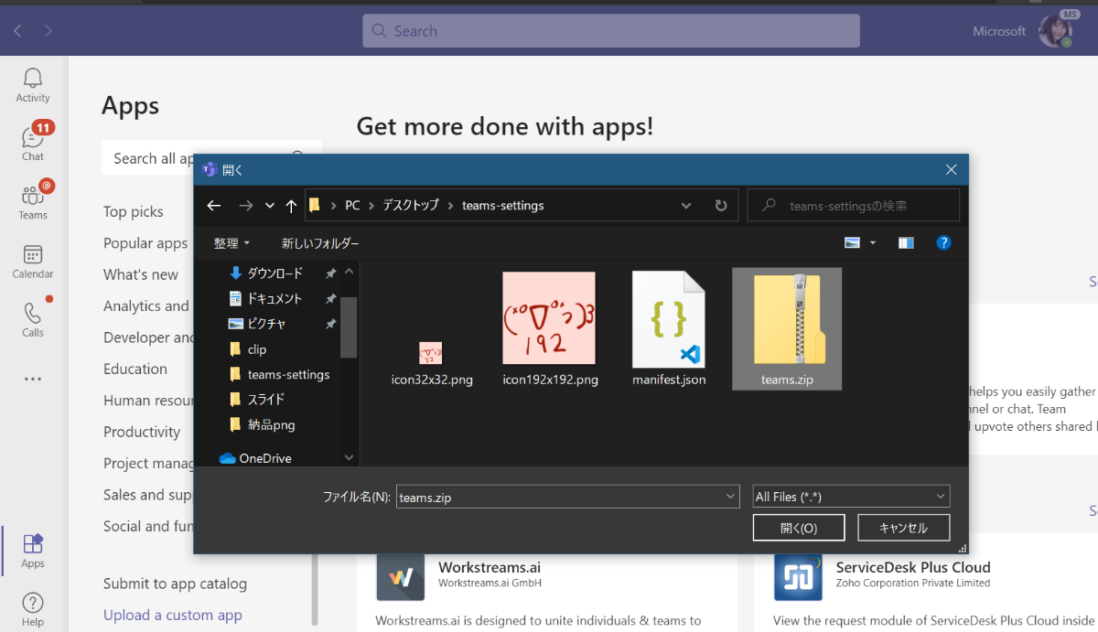Select Education category
1098x632 pixels.
pyautogui.click(x=135, y=369)
